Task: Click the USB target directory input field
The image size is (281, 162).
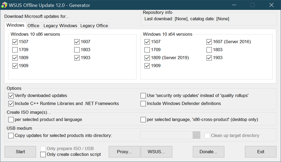Action: coord(166,135)
